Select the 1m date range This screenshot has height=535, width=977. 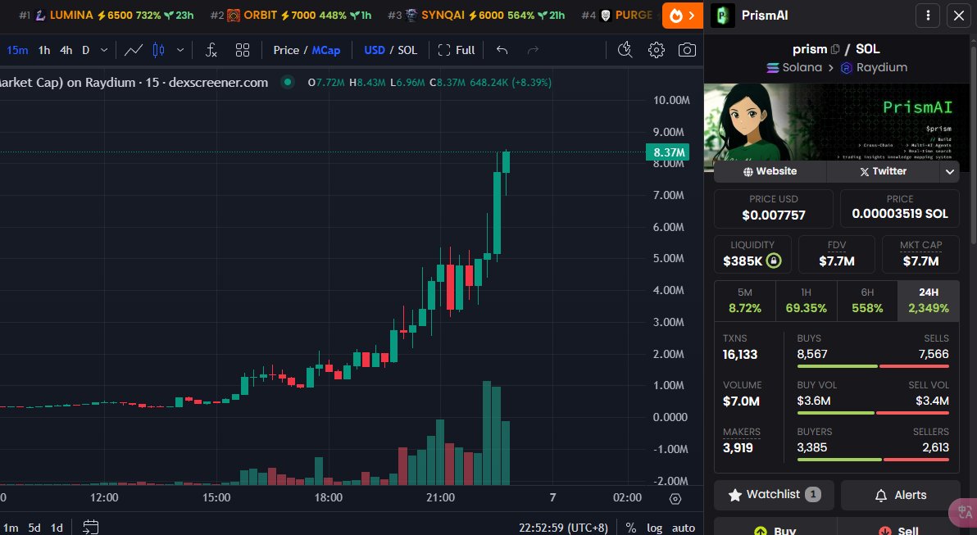(11, 528)
